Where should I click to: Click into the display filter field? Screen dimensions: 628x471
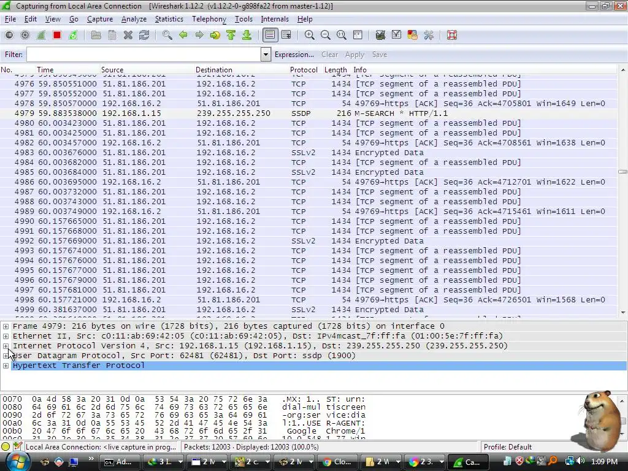pyautogui.click(x=144, y=55)
